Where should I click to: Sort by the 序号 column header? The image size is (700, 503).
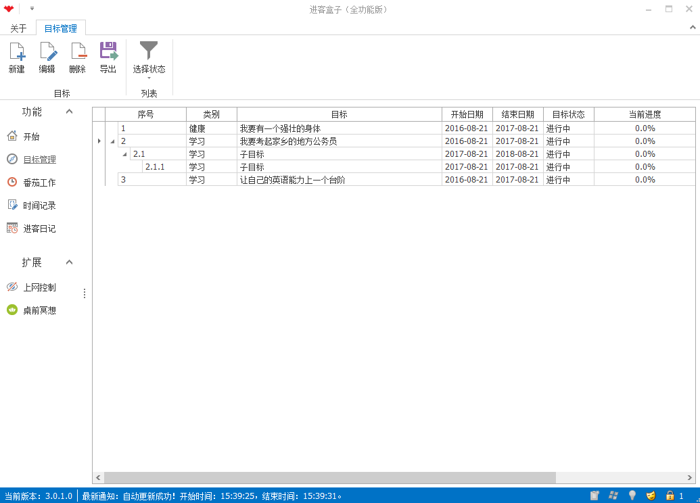coord(145,114)
